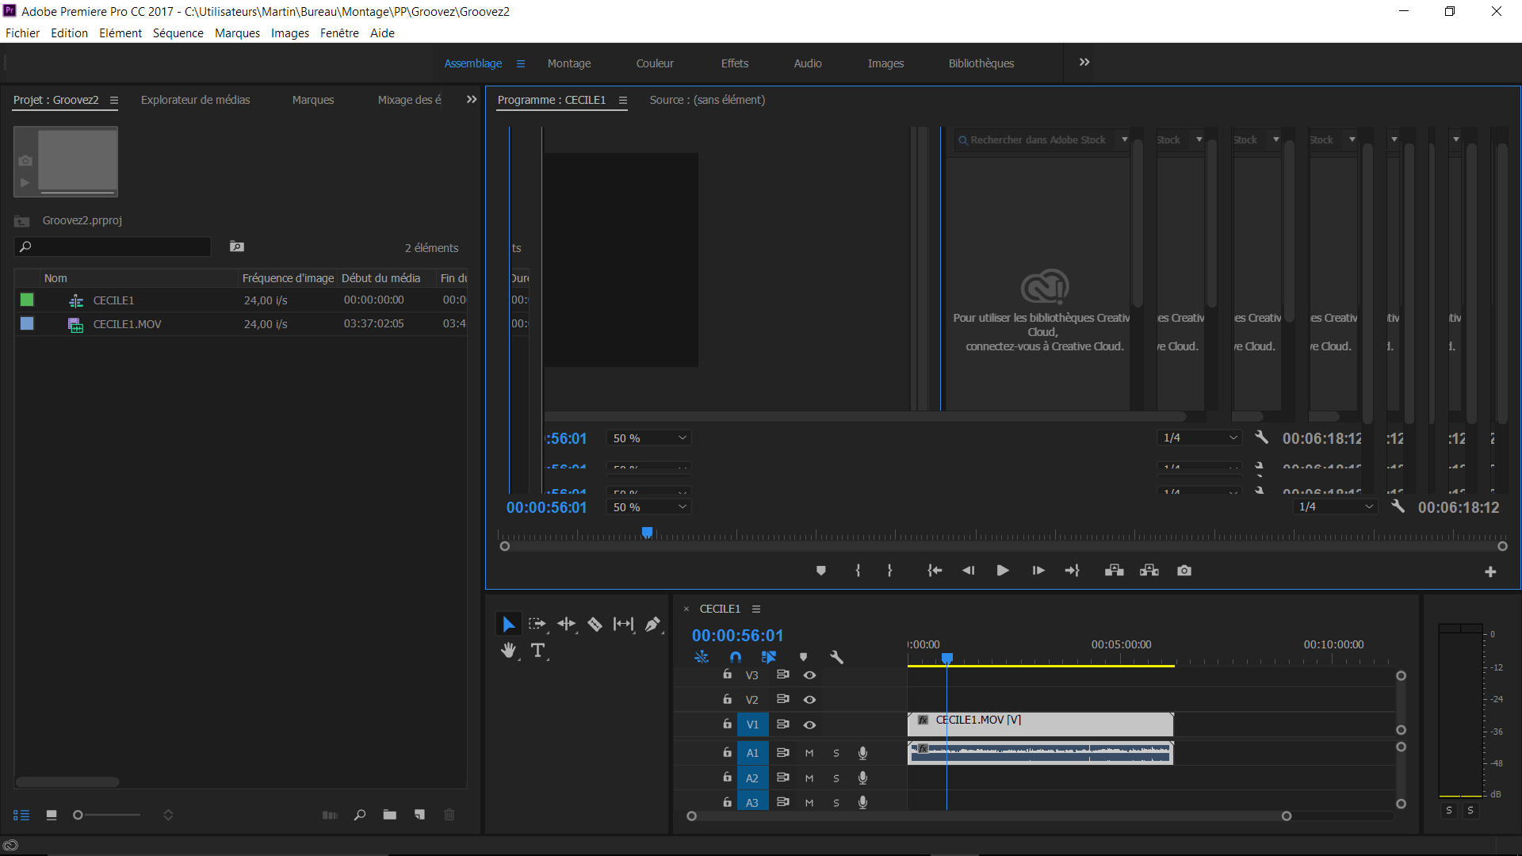Select the Selection tool arrow

508,625
